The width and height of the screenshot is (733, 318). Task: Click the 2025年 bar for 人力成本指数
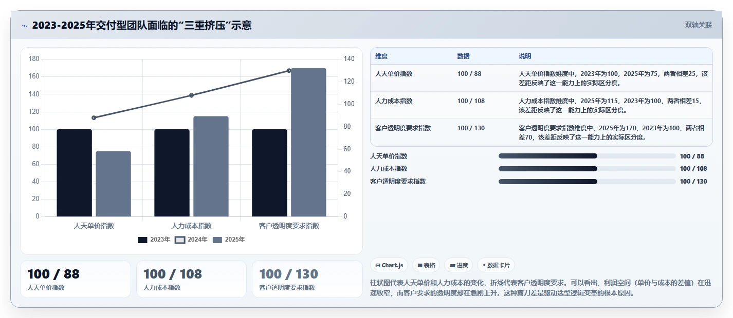click(211, 166)
